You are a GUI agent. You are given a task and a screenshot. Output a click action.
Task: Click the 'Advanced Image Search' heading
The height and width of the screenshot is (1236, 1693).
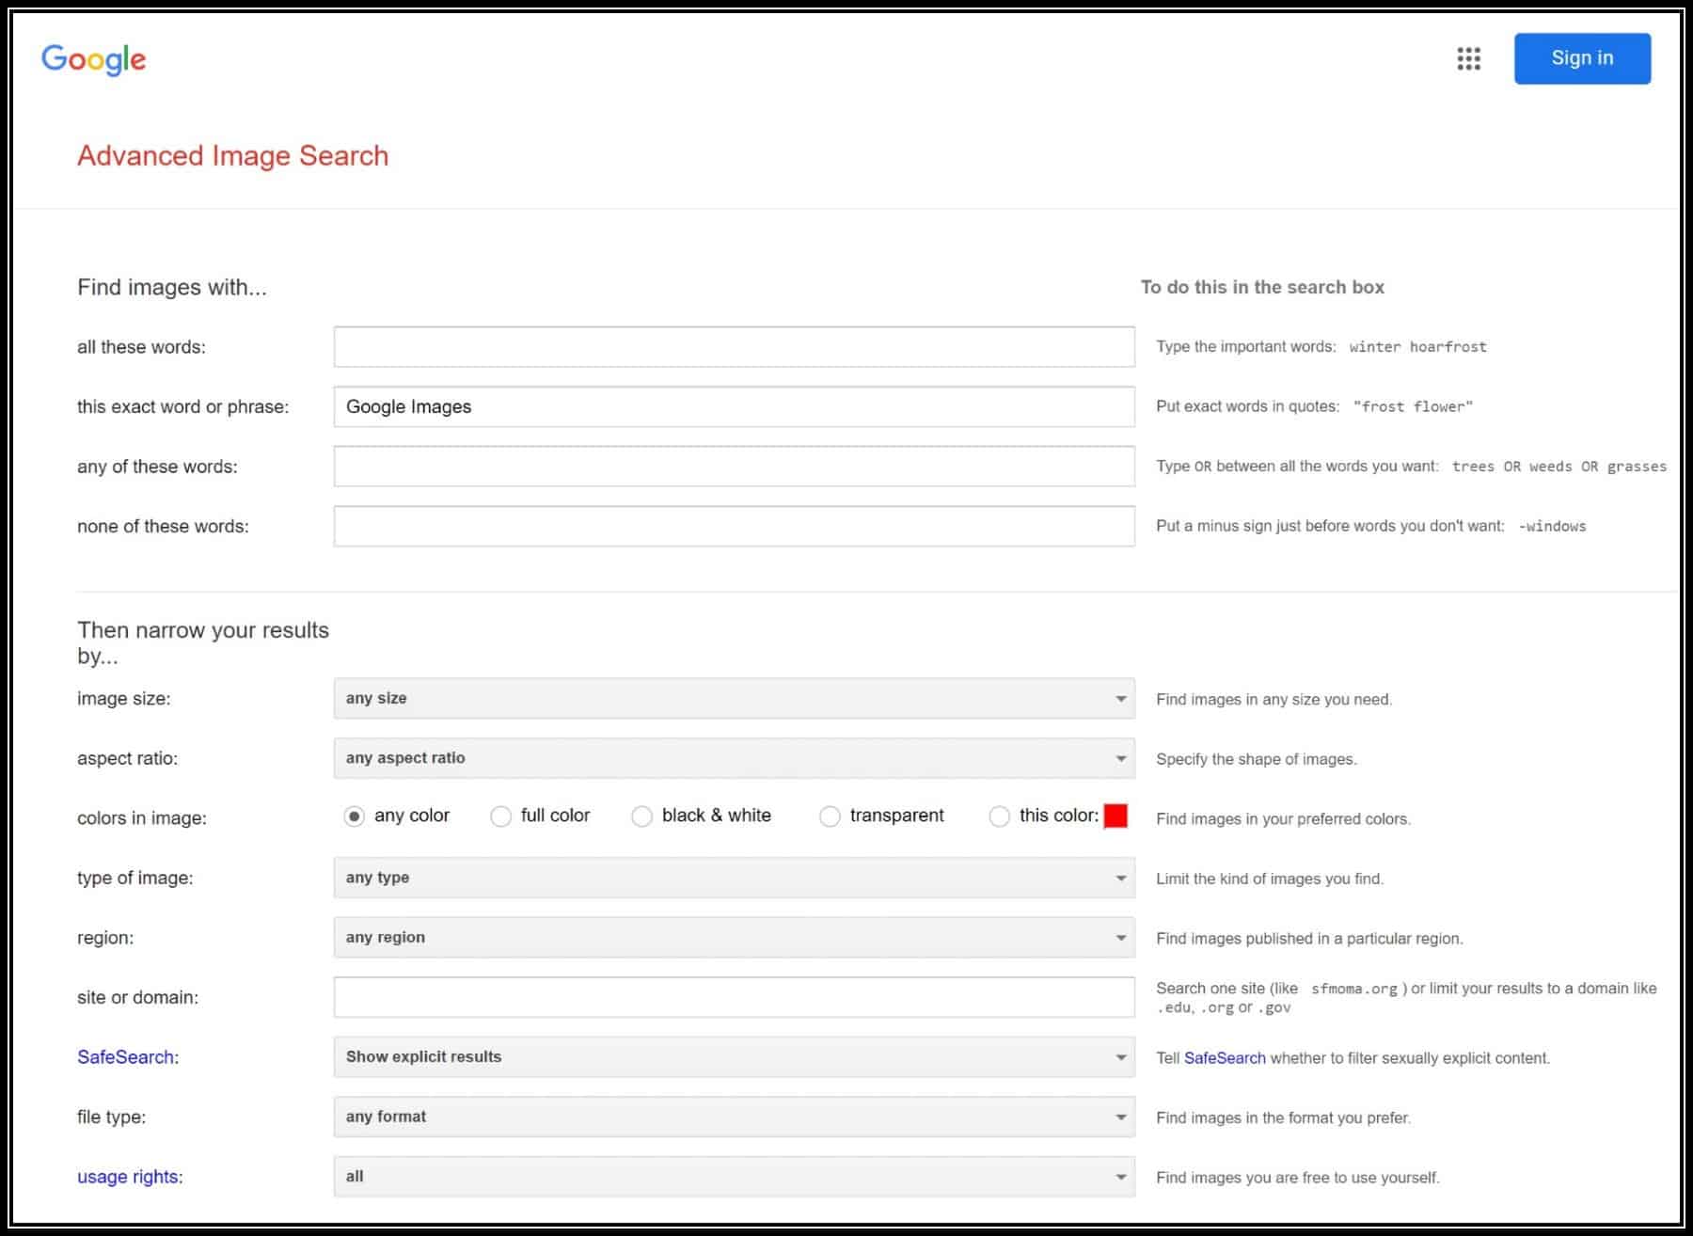click(x=232, y=155)
